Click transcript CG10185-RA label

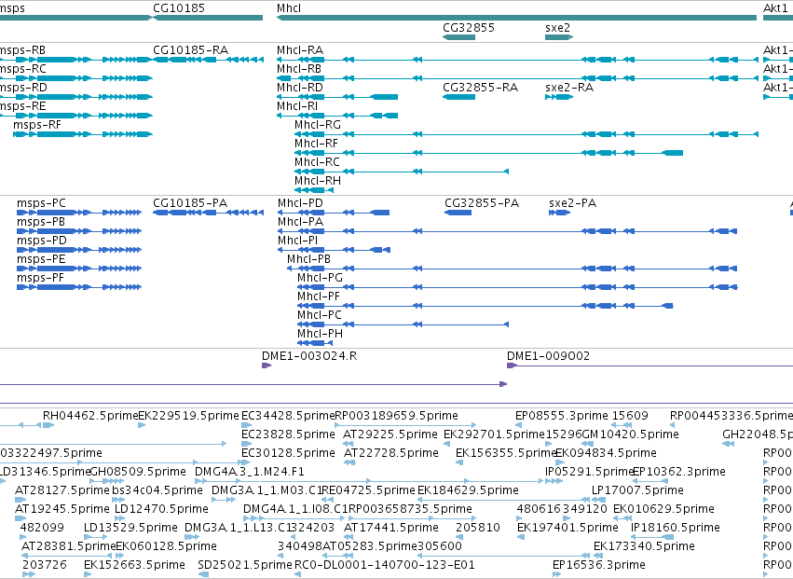[x=190, y=50]
